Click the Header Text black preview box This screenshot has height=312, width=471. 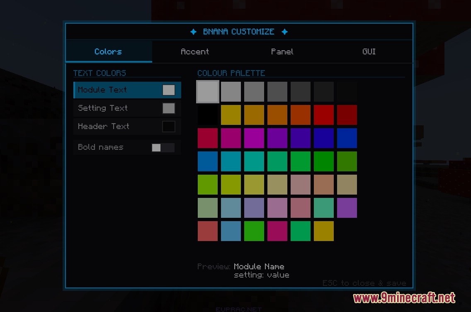[x=168, y=127]
